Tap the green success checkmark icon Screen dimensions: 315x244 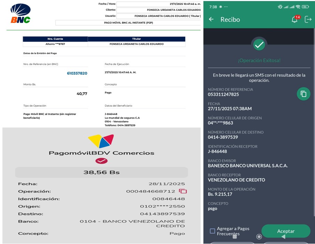259,44
